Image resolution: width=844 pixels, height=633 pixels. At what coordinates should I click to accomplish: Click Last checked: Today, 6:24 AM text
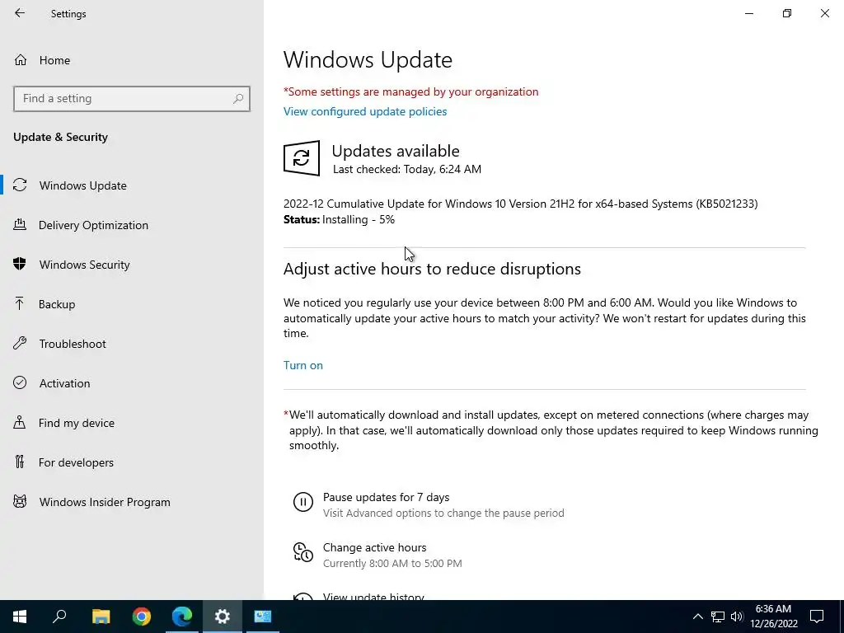click(407, 169)
